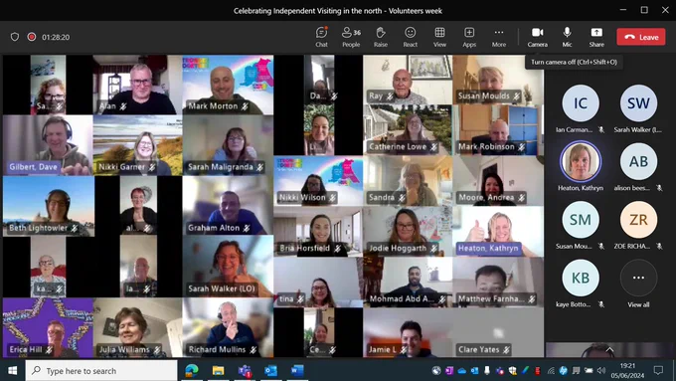Select Heaton, Kathryn's photo avatar in sidebar
The image size is (676, 381).
[581, 161]
